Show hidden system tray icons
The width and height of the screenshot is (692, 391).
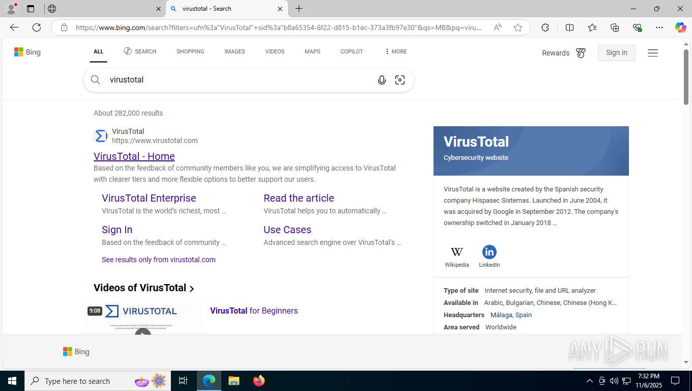click(x=590, y=381)
